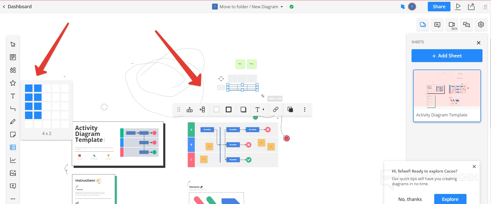Screen dimensions: 491x204
Task: Open the Sheets panel icon
Action: click(423, 25)
